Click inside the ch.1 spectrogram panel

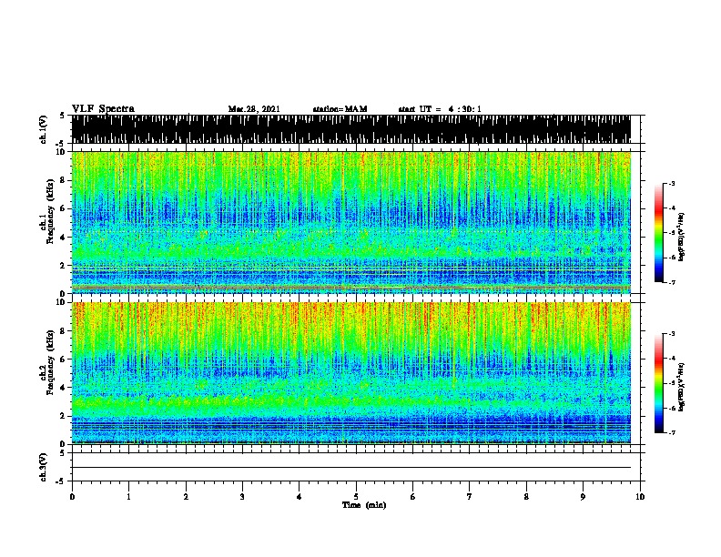(351, 222)
